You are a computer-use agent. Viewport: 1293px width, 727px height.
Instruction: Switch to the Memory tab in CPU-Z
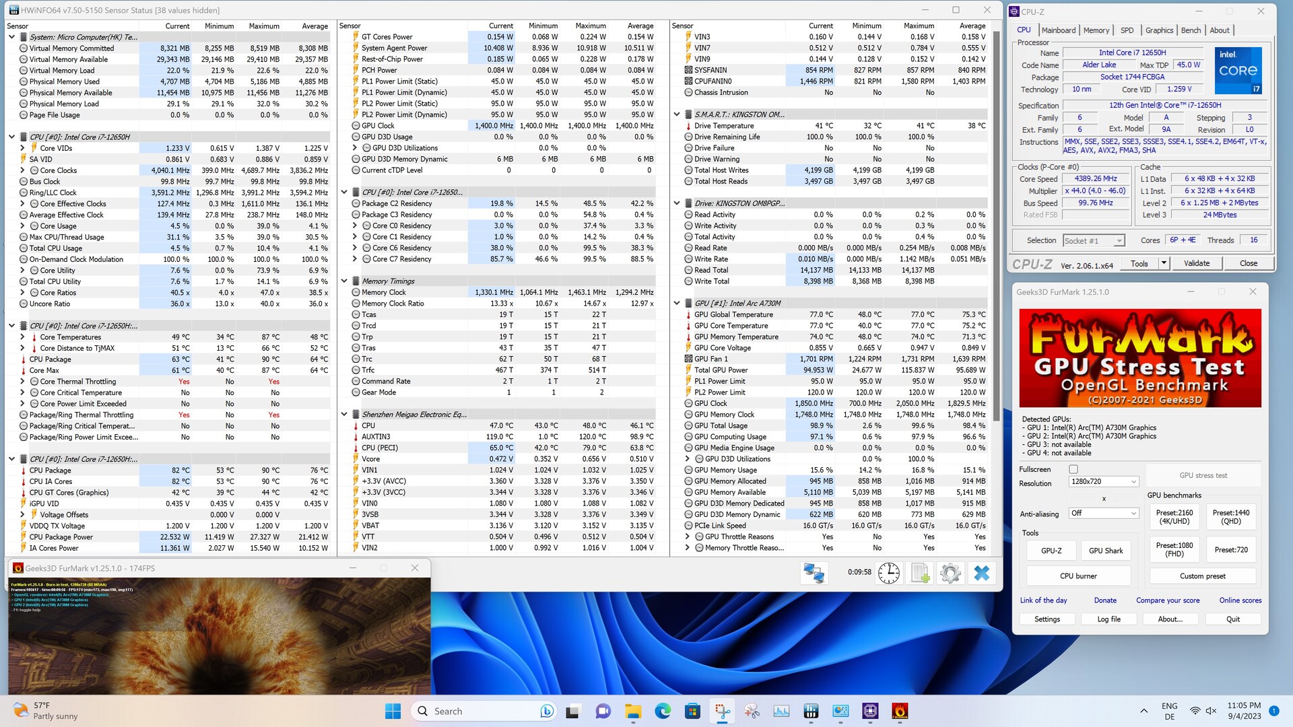point(1096,30)
